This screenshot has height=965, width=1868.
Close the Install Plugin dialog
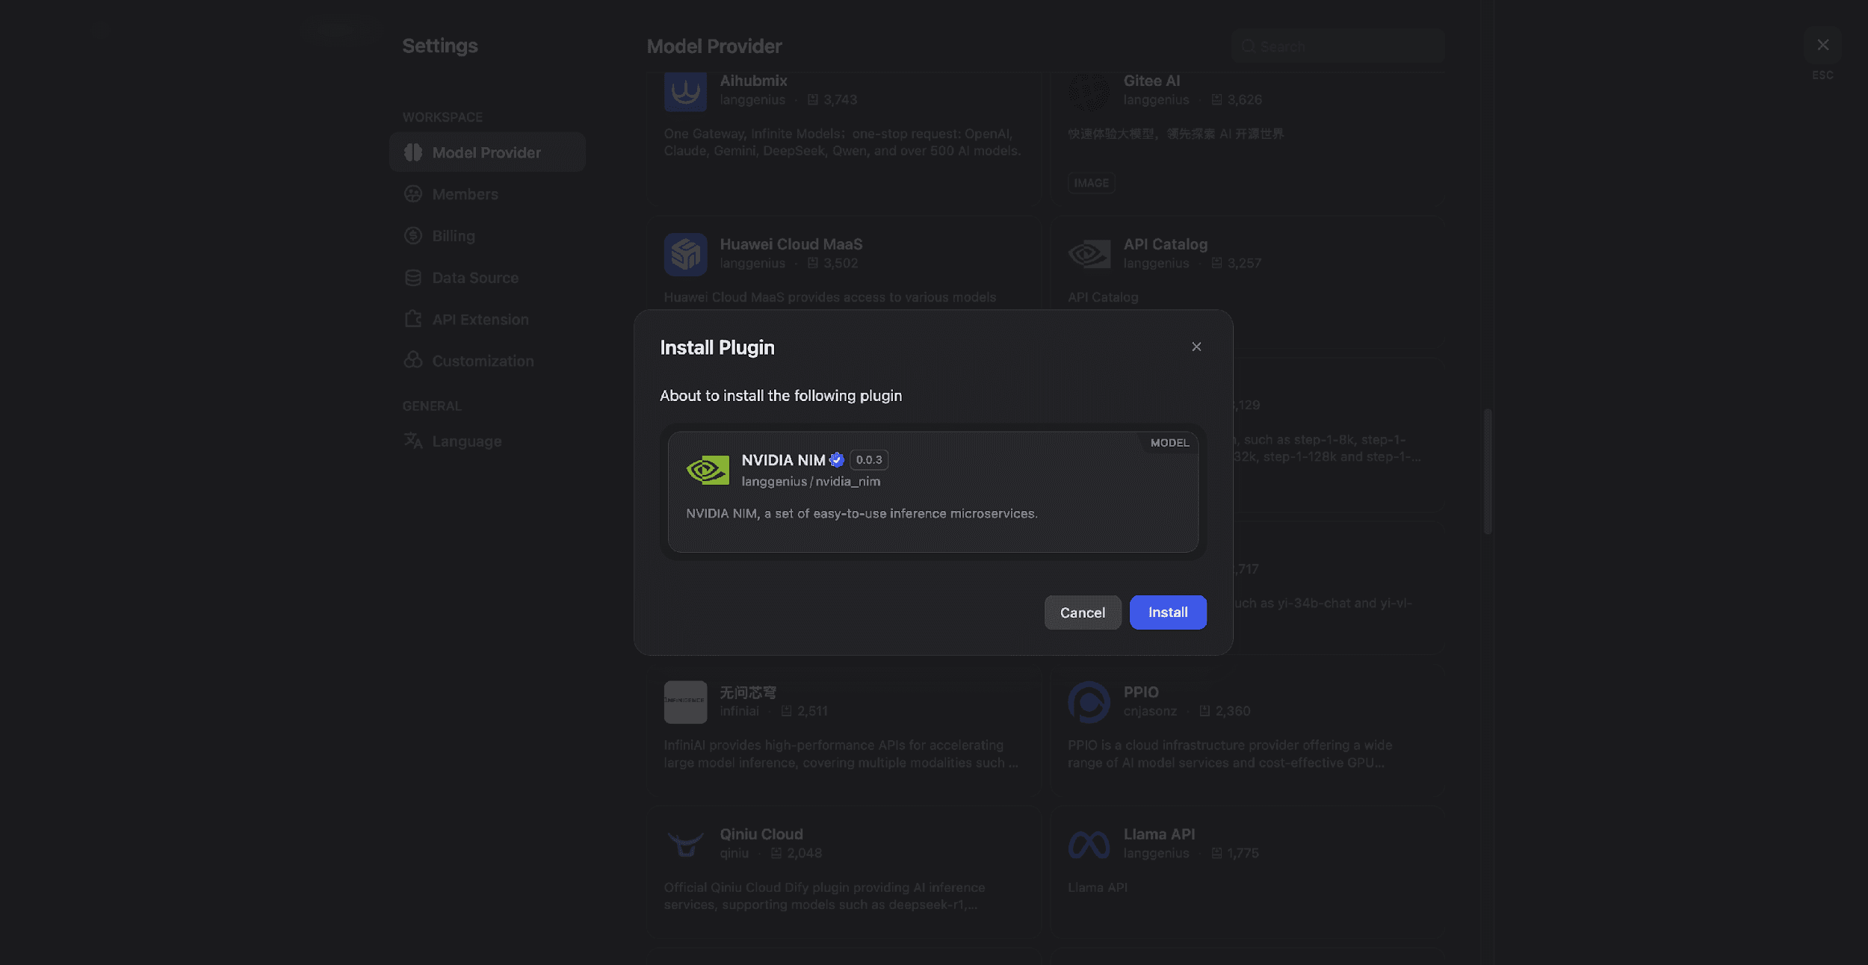(1196, 347)
